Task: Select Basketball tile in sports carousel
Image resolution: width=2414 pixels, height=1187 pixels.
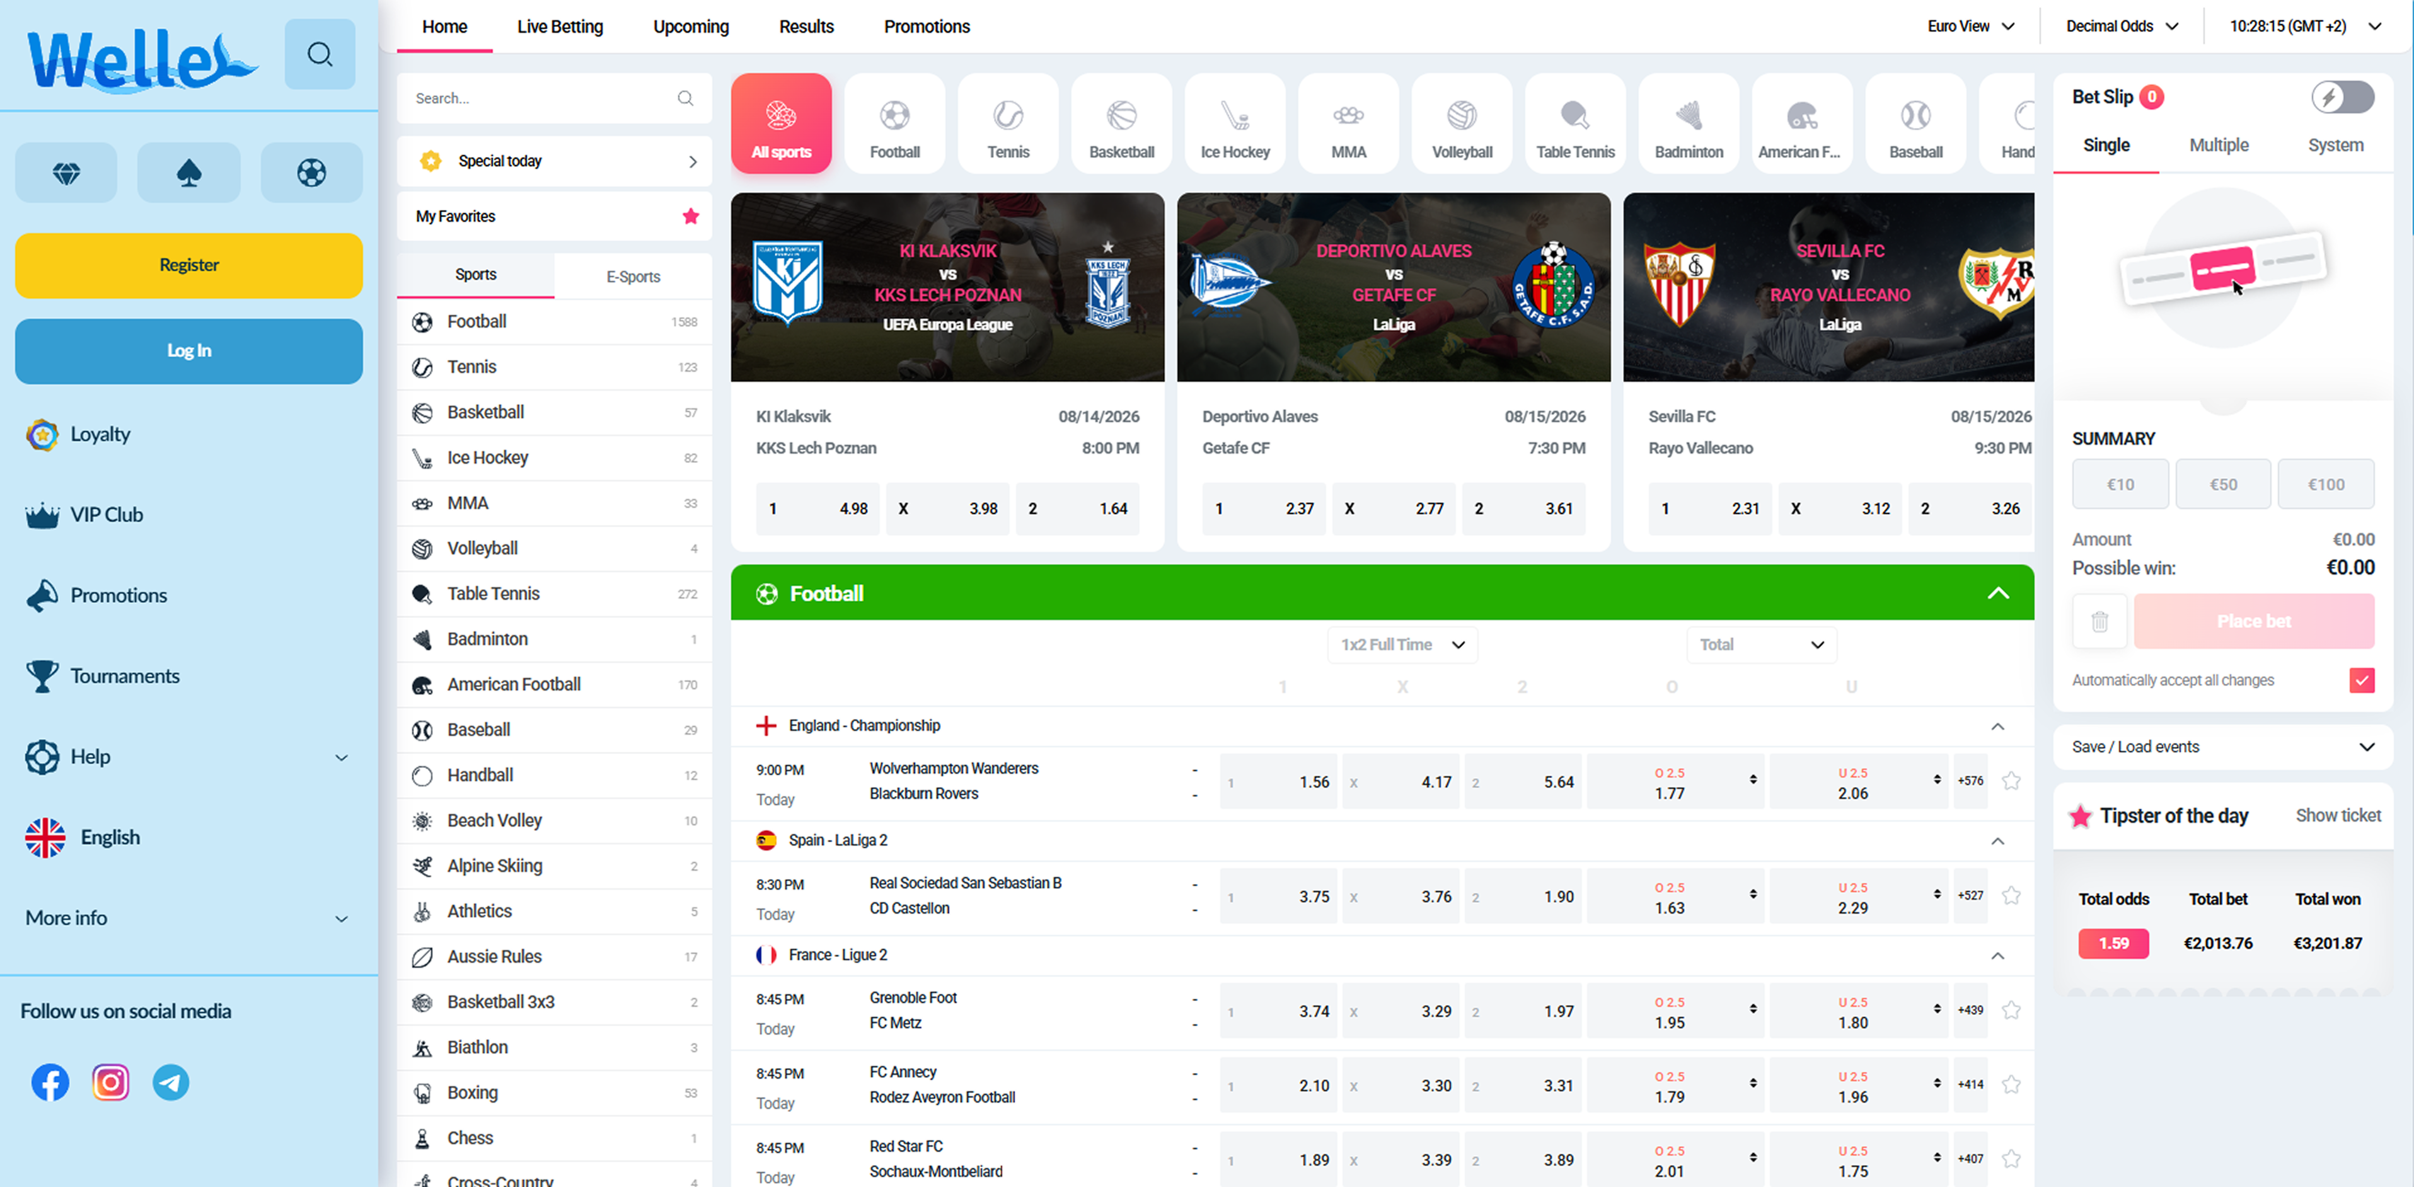Action: (x=1121, y=123)
